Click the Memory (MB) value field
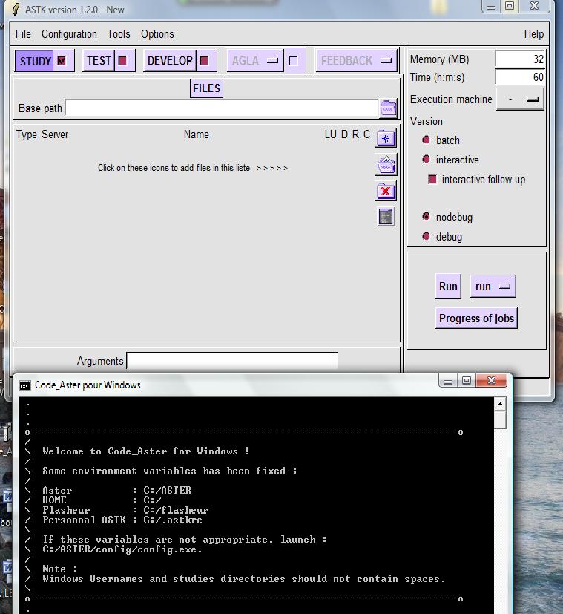The image size is (563, 614). tap(519, 59)
